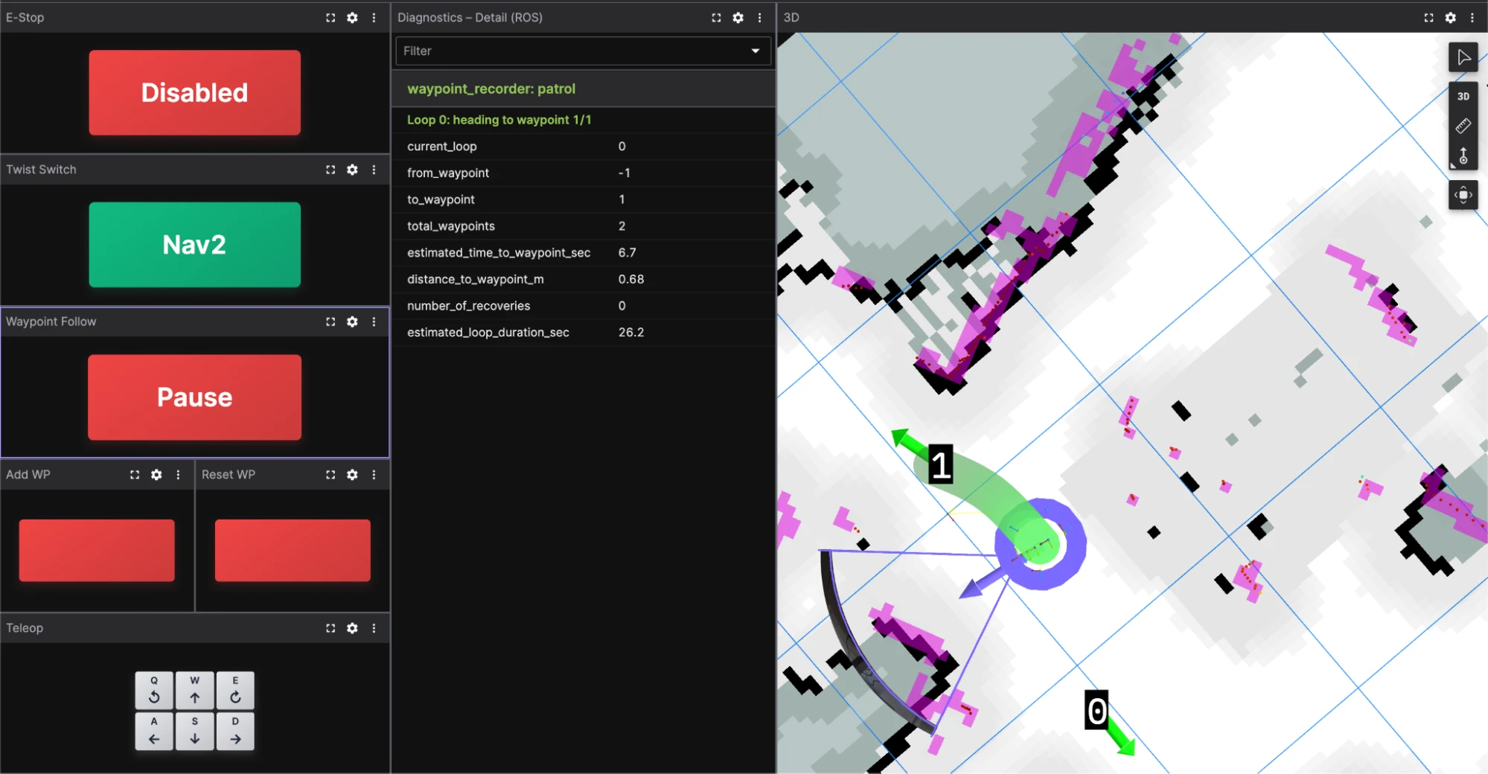Viewport: 1488px width, 774px height.
Task: Select the number_of_recoveries row
Action: pos(584,306)
